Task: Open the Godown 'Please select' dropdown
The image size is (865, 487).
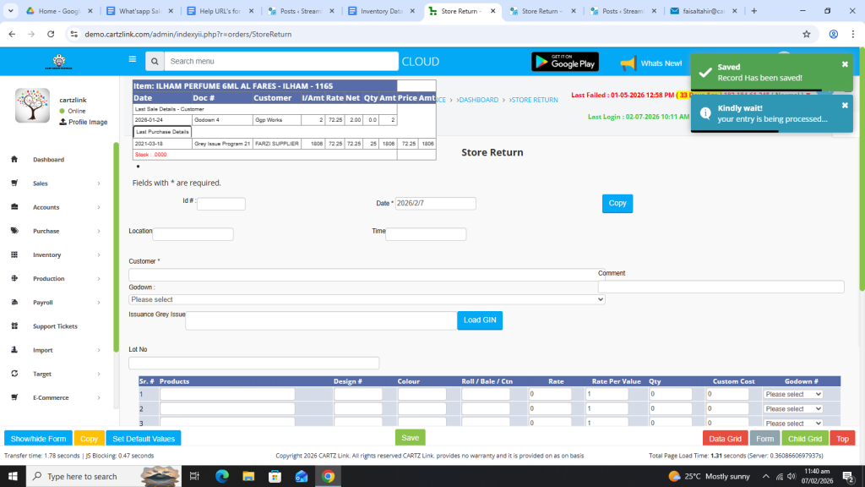Action: pos(367,299)
